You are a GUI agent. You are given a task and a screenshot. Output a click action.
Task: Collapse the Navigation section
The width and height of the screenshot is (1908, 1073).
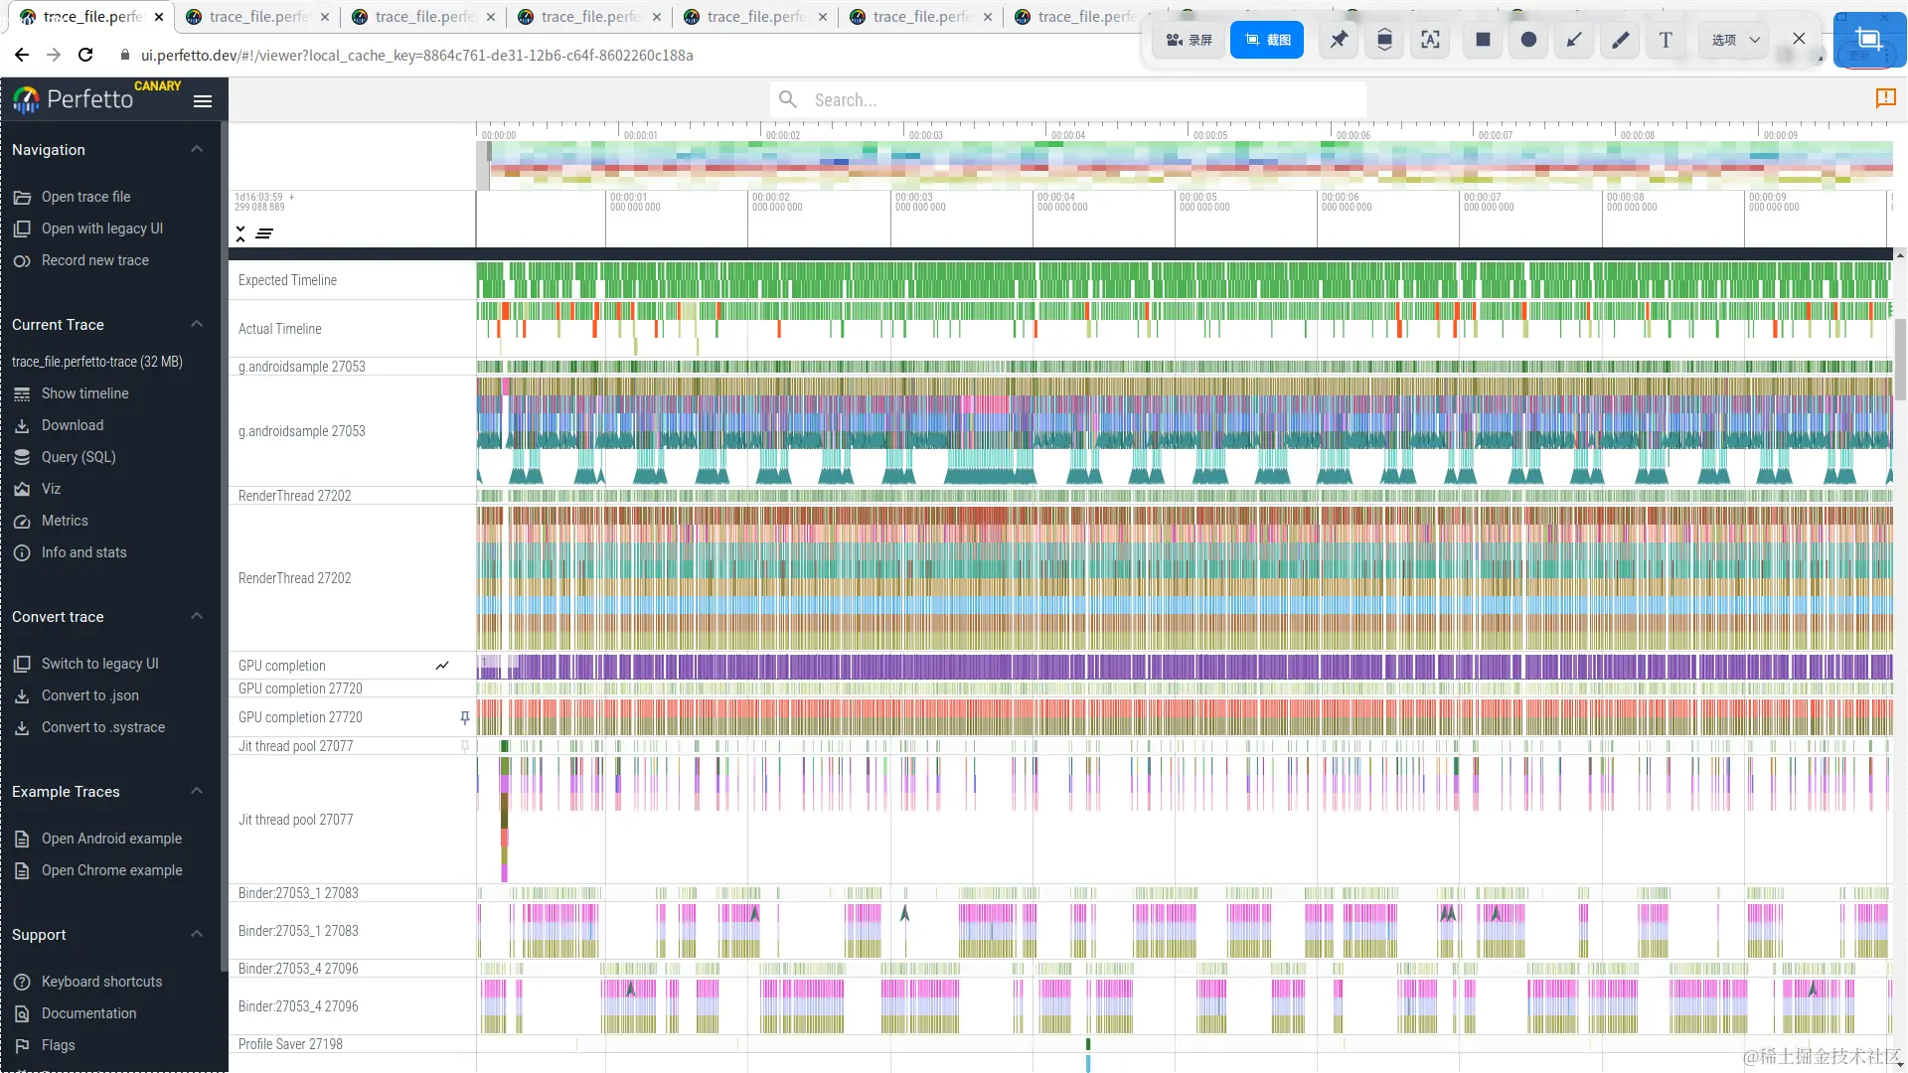[x=197, y=150]
